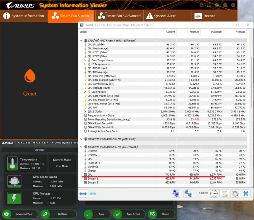Click the network remote-monitoring computers icon
The height and width of the screenshot is (220, 254).
pos(188,193)
